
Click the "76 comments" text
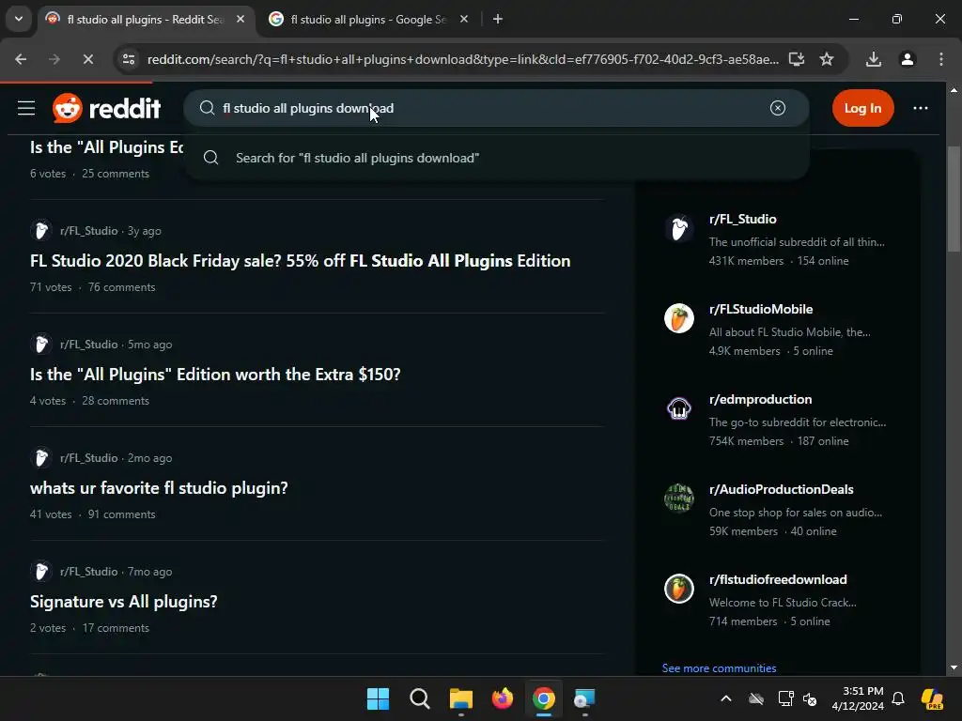pos(121,287)
